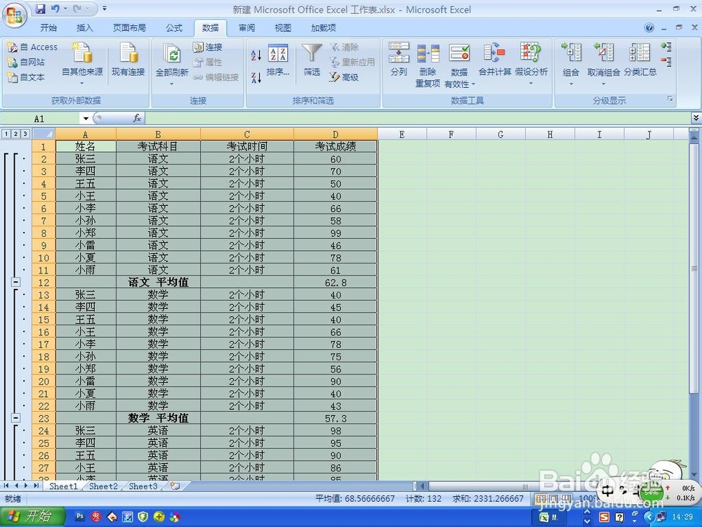Open What-If Analysis (假设分析)

click(x=531, y=64)
